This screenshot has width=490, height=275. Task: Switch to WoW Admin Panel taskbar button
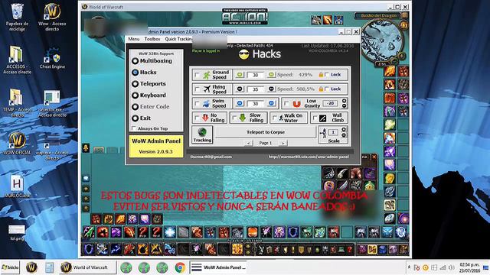coord(218,267)
